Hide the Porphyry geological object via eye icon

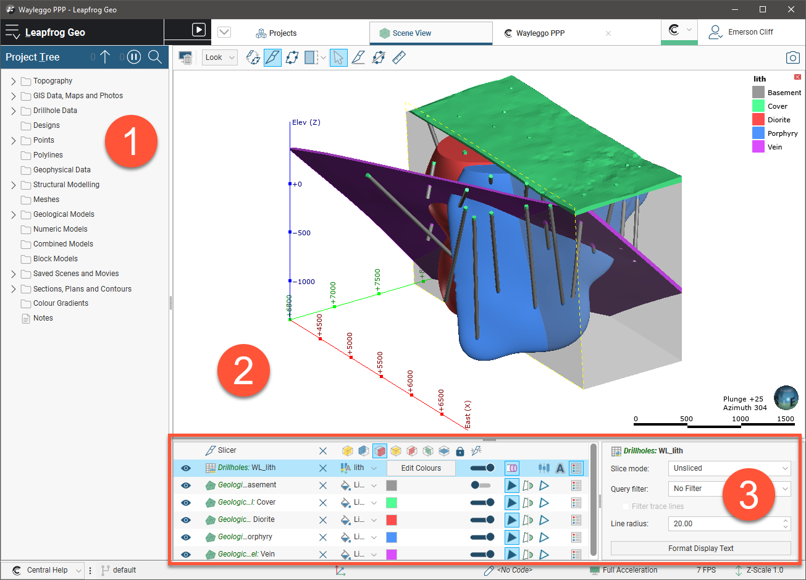(185, 537)
